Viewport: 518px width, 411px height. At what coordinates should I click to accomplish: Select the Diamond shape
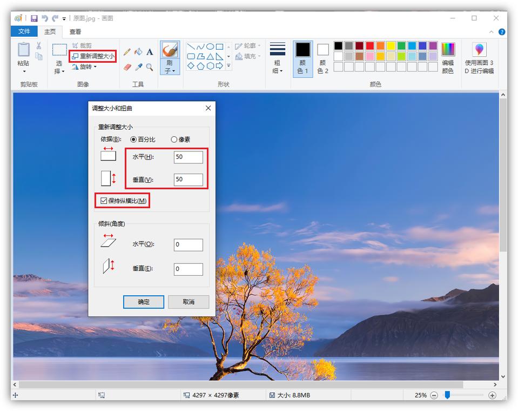191,66
